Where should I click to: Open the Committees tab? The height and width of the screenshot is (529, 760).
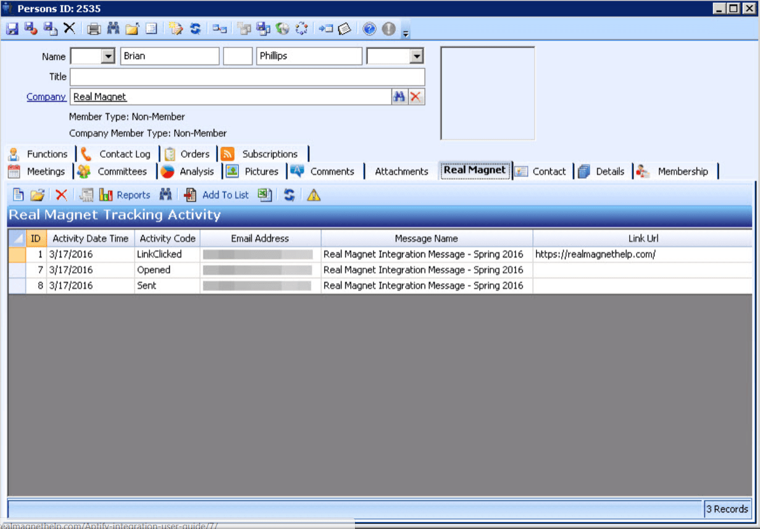pyautogui.click(x=115, y=171)
